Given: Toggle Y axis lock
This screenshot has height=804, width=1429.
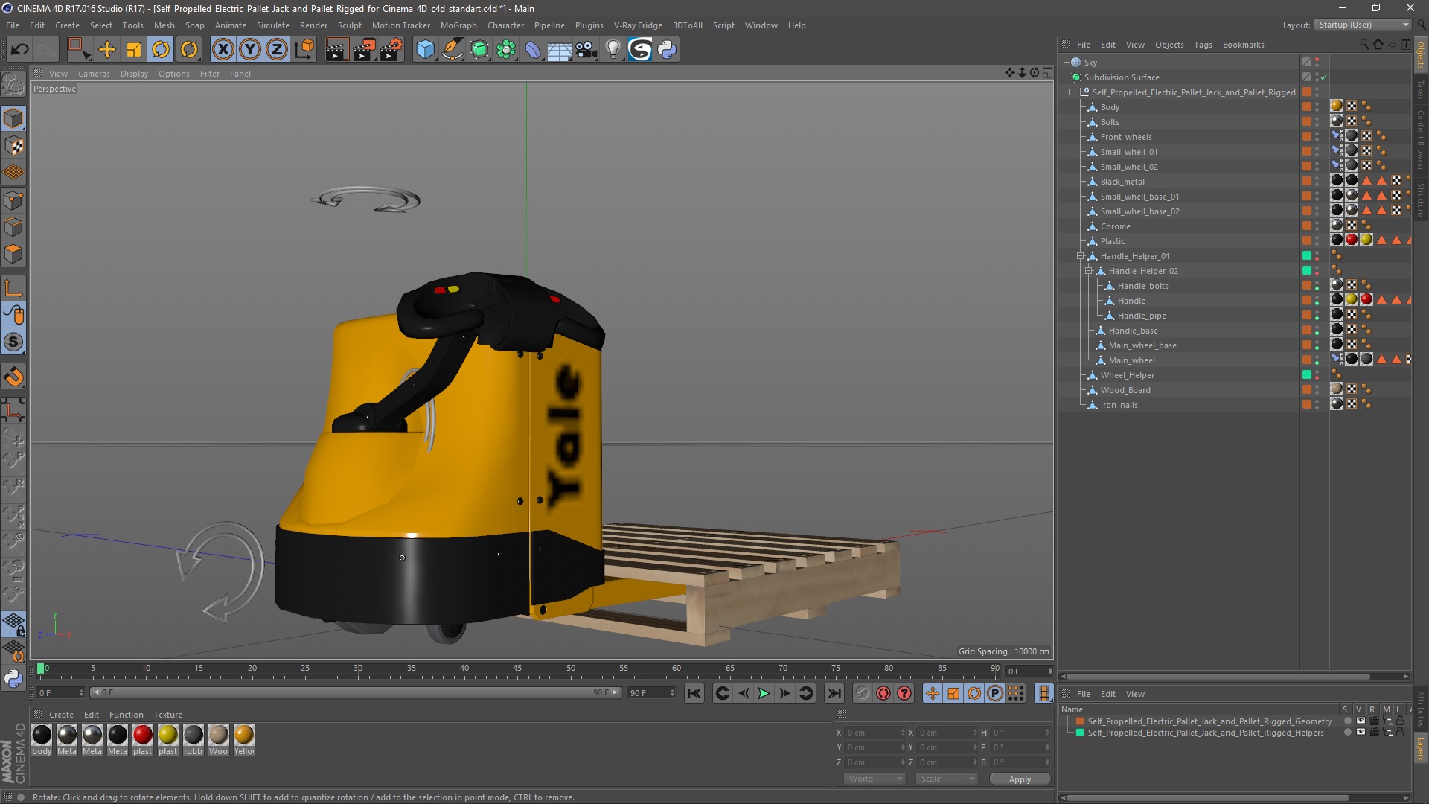Looking at the screenshot, I should (250, 49).
